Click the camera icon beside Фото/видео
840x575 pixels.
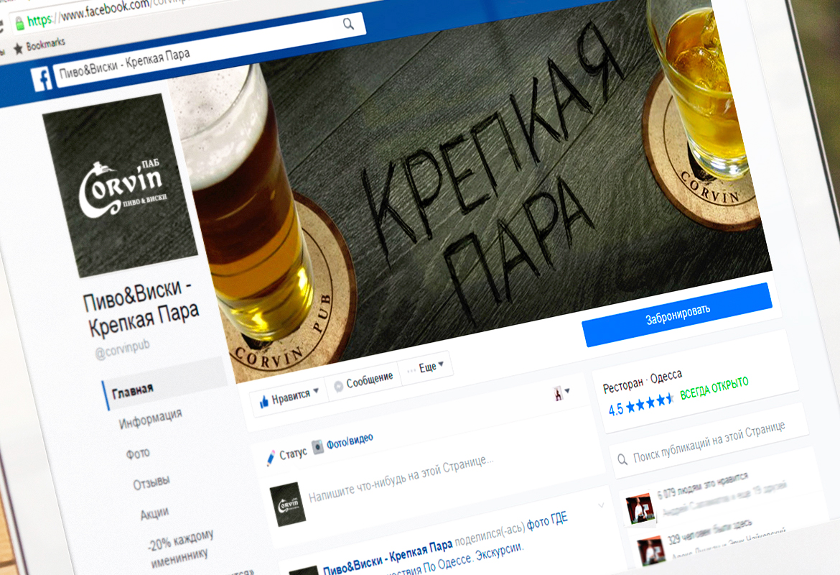pos(318,446)
